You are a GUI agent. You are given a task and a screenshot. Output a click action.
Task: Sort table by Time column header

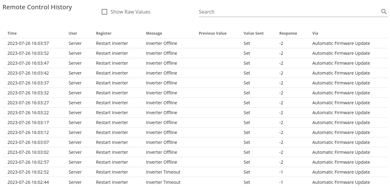coord(12,33)
